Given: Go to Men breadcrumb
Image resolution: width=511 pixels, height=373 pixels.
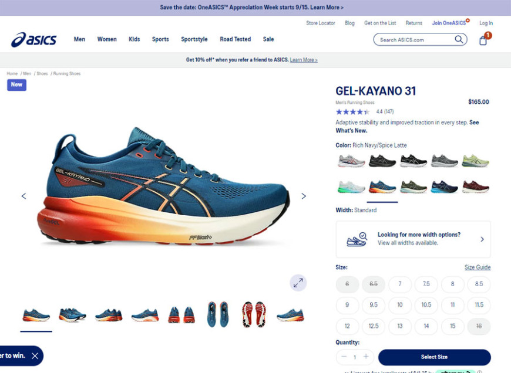Looking at the screenshot, I should pos(27,73).
